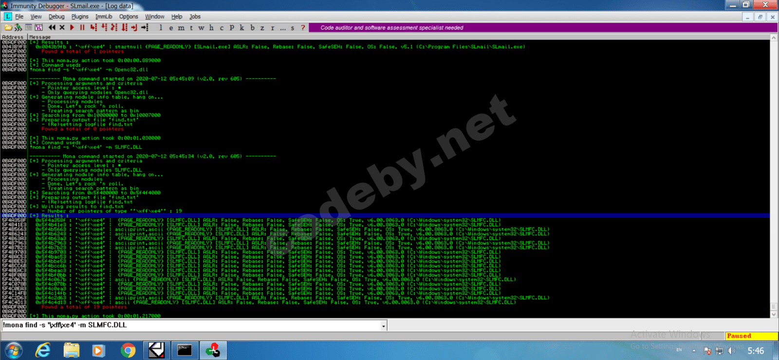
Task: Open Windows Explorer from the taskbar
Action: click(x=71, y=350)
